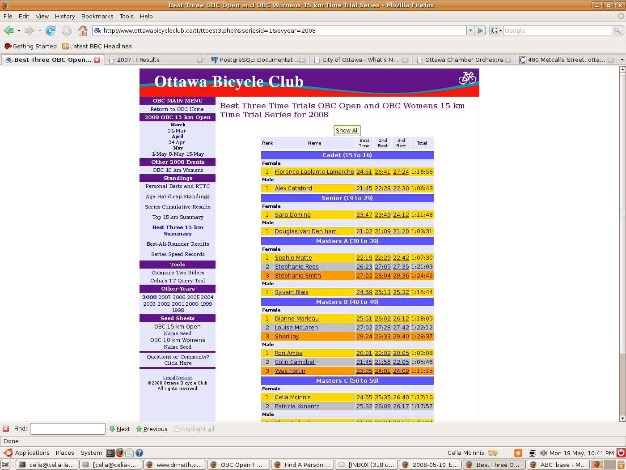The width and height of the screenshot is (626, 470).
Task: Click the Show All button
Action: (347, 130)
